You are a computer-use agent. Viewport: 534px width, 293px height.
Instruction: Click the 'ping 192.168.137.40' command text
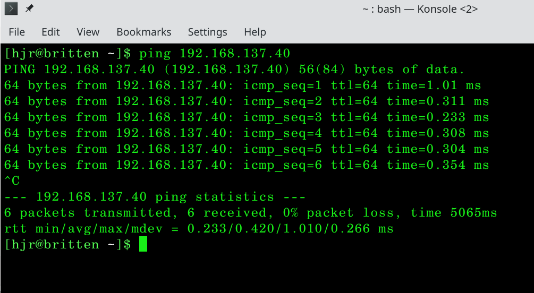215,54
